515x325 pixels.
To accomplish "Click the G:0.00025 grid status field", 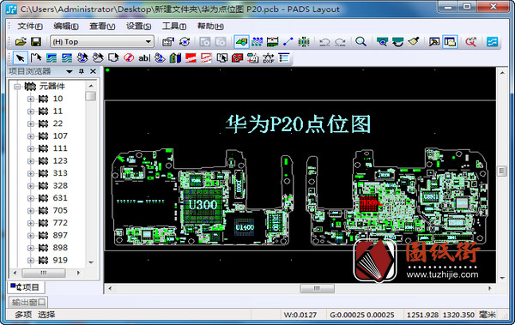I will point(362,315).
